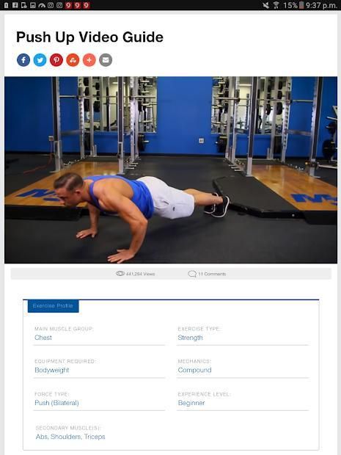Follow the Compound mechanics link

(194, 370)
